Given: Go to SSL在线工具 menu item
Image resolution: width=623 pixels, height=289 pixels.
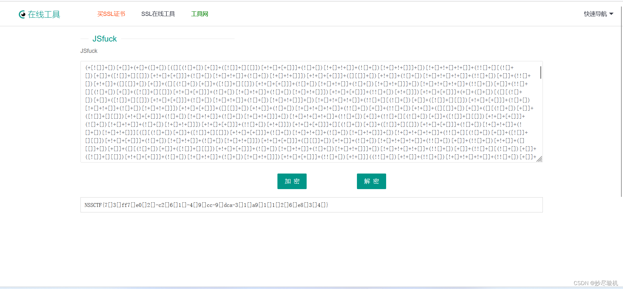Looking at the screenshot, I should click(158, 14).
